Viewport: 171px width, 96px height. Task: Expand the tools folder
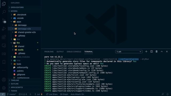(24, 64)
